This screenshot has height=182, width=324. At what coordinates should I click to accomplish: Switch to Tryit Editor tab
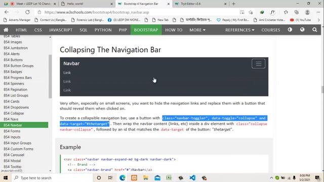(200, 4)
